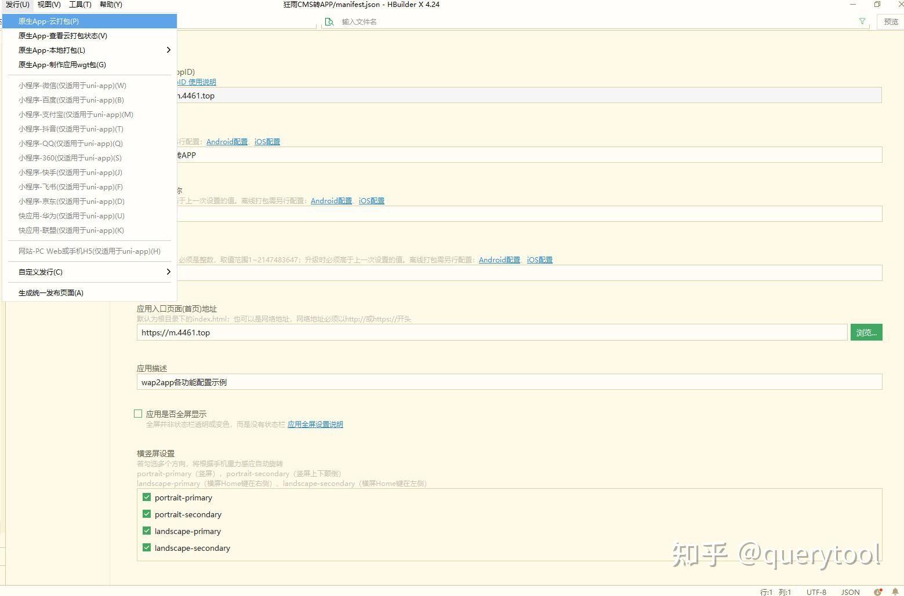
Task: Uncheck landscape-secondary orientation
Action: 147,547
